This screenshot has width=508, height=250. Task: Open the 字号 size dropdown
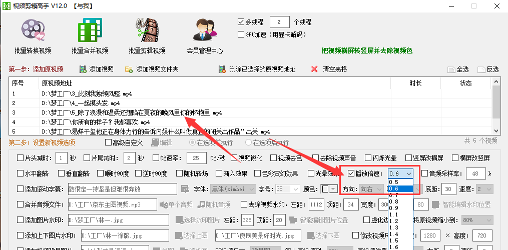pos(288,189)
